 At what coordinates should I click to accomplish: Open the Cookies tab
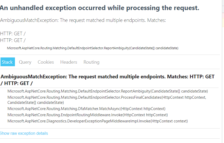pos(46,62)
